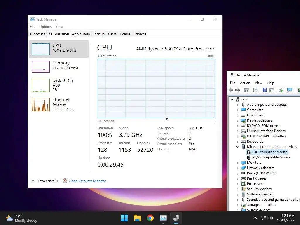The height and width of the screenshot is (225, 300).
Task: Switch to the Services tab
Action: point(140,34)
